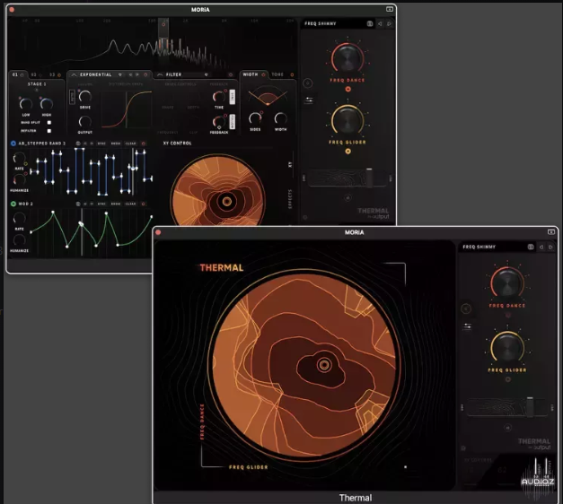Open macro settings sliders icon in back window
Screen dimensions: 563x504
tap(309, 100)
